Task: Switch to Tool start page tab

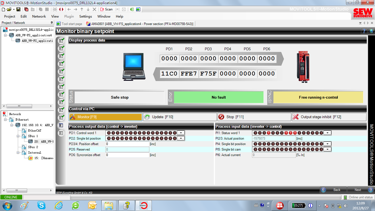Action: pyautogui.click(x=69, y=24)
